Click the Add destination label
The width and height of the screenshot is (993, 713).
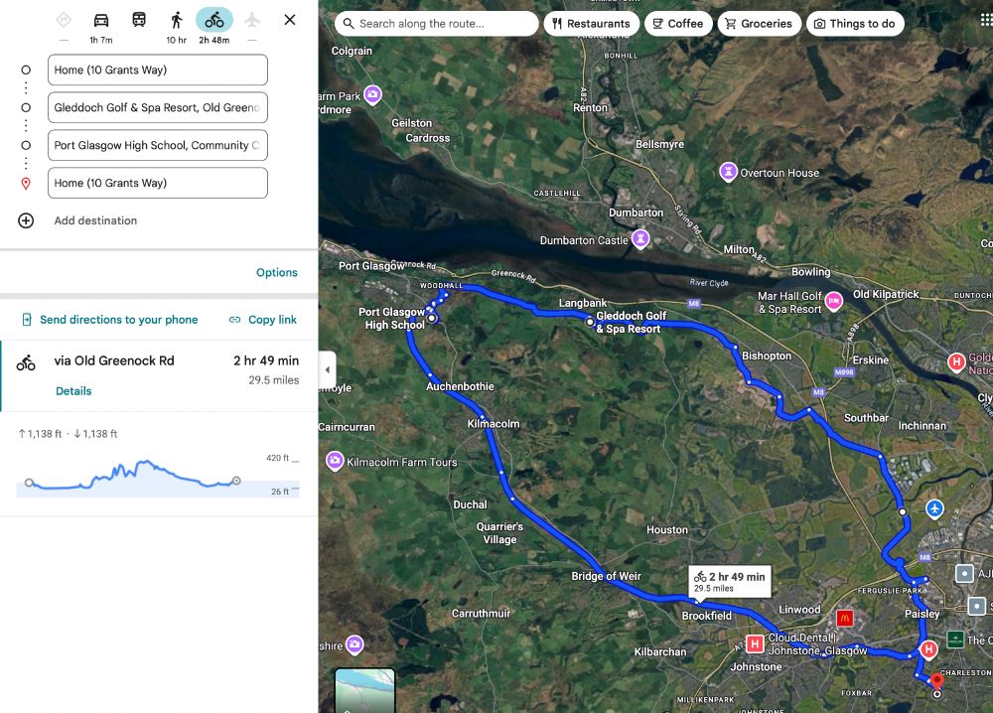click(x=95, y=220)
